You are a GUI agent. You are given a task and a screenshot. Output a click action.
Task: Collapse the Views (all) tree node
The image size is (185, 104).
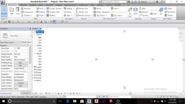click(x=33, y=32)
